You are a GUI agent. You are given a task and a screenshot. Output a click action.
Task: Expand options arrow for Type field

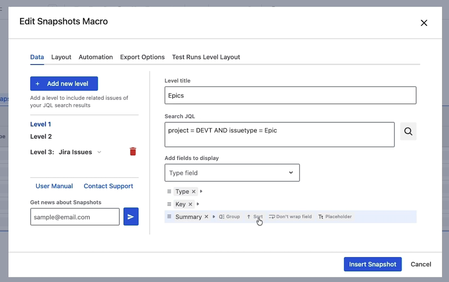[201, 192]
